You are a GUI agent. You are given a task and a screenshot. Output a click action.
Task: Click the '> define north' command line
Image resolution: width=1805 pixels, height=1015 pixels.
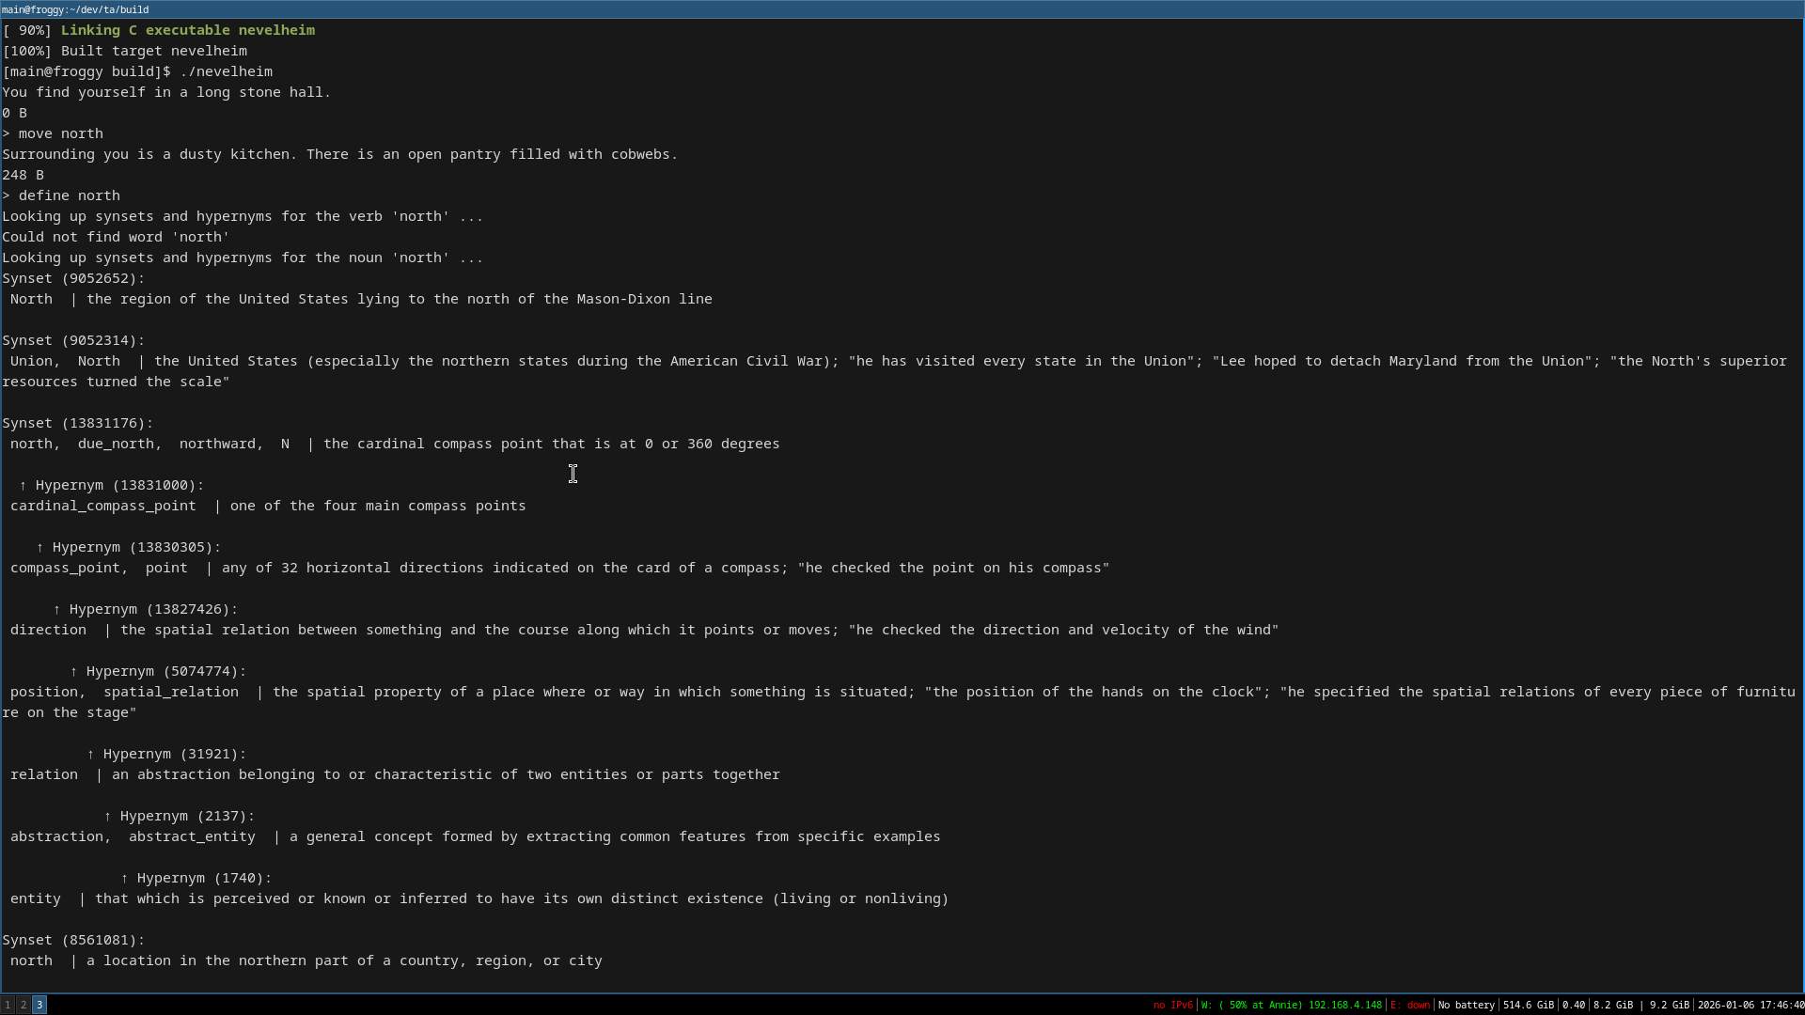pos(61,195)
